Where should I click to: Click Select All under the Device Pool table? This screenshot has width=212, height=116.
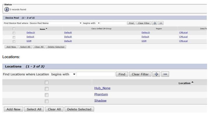[x=25, y=47]
